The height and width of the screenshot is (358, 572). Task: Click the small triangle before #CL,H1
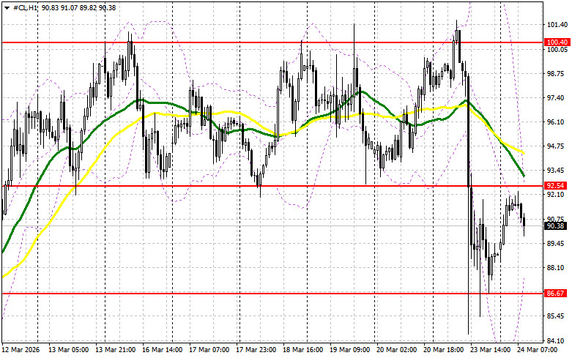point(6,7)
